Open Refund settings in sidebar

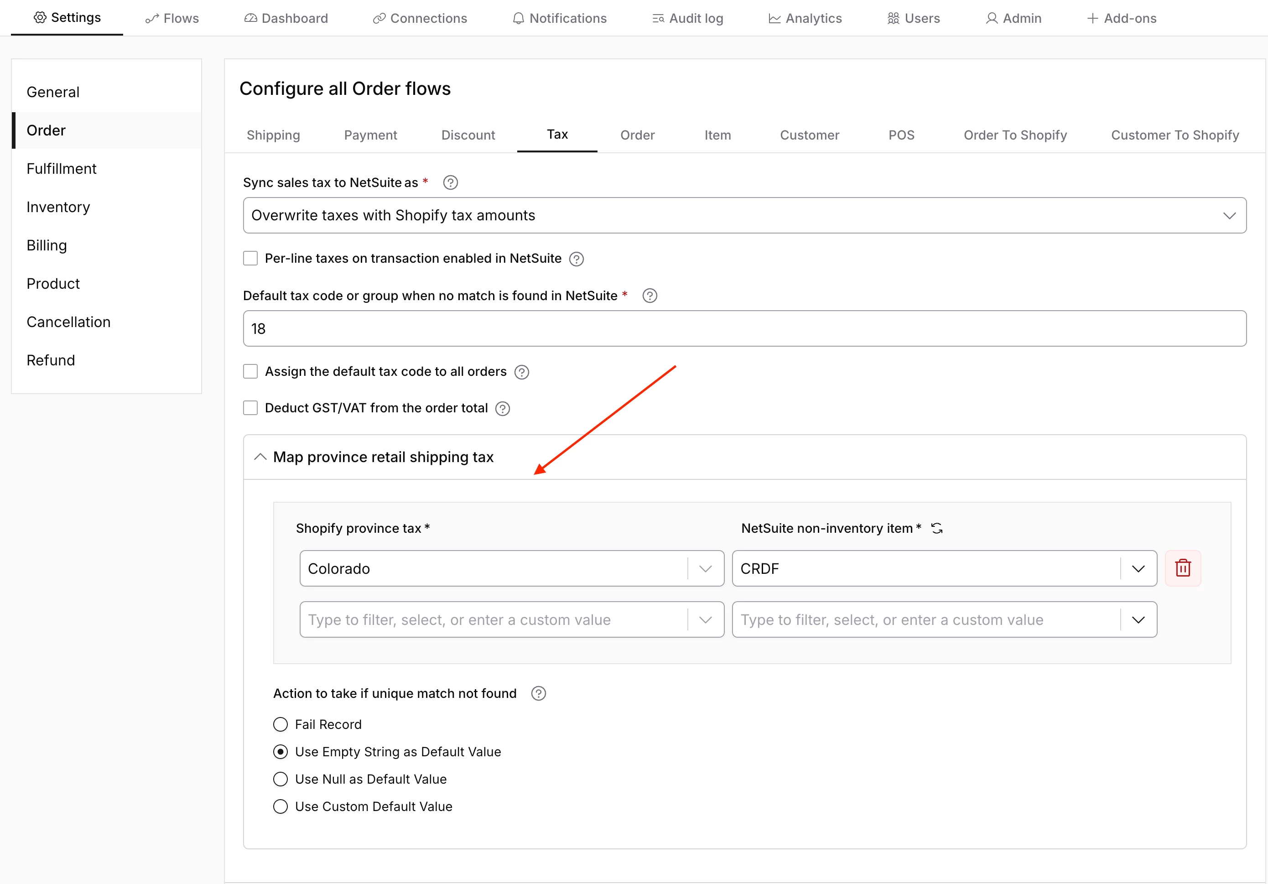51,360
